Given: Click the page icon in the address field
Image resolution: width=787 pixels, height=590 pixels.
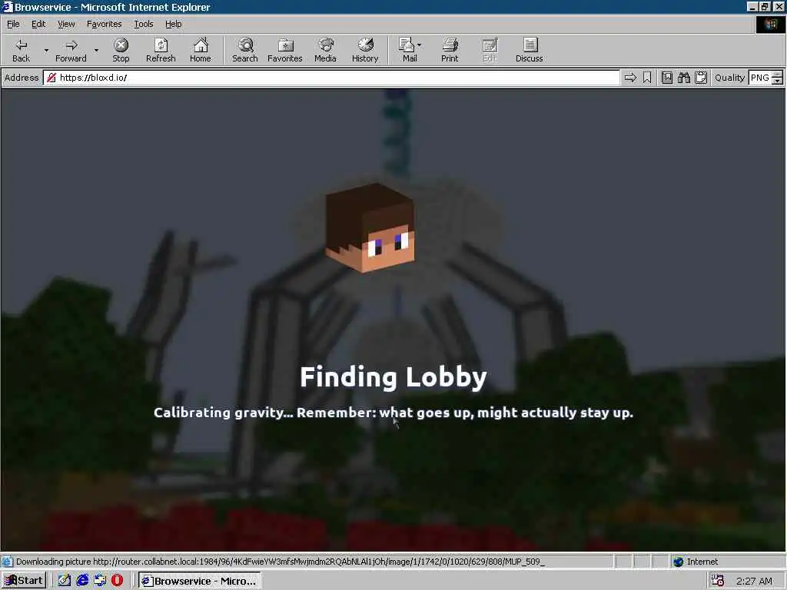Looking at the screenshot, I should point(51,78).
